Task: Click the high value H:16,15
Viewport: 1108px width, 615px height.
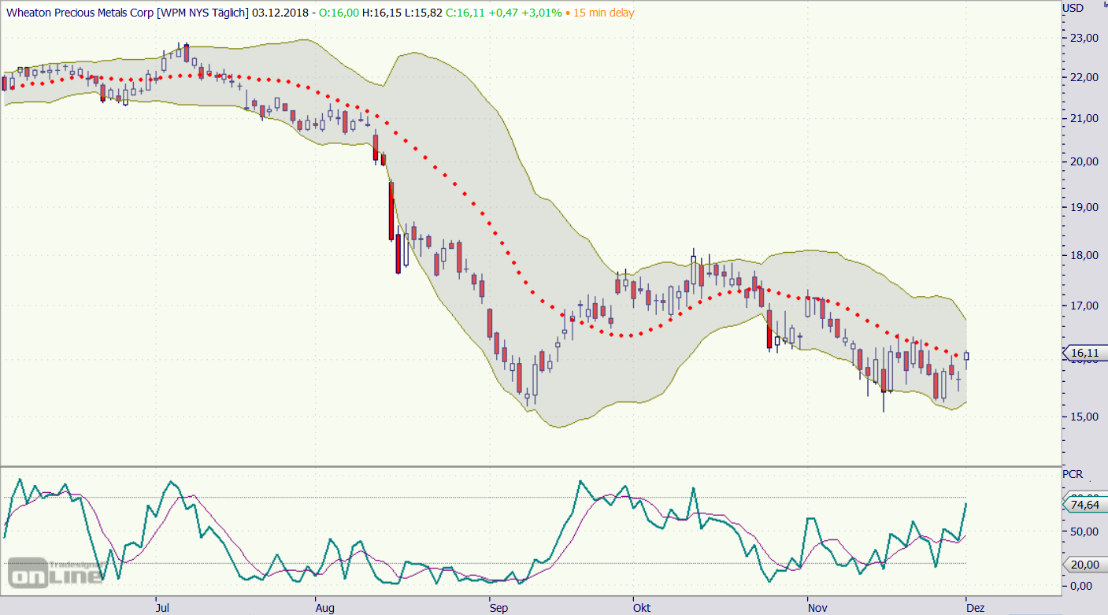Action: click(382, 13)
